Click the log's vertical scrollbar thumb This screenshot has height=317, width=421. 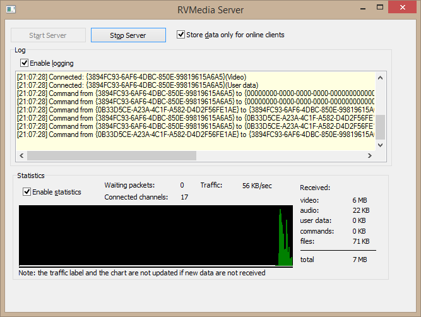(x=380, y=127)
